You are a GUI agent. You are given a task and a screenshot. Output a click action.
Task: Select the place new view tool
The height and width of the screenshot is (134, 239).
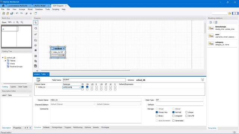(x=36, y=61)
